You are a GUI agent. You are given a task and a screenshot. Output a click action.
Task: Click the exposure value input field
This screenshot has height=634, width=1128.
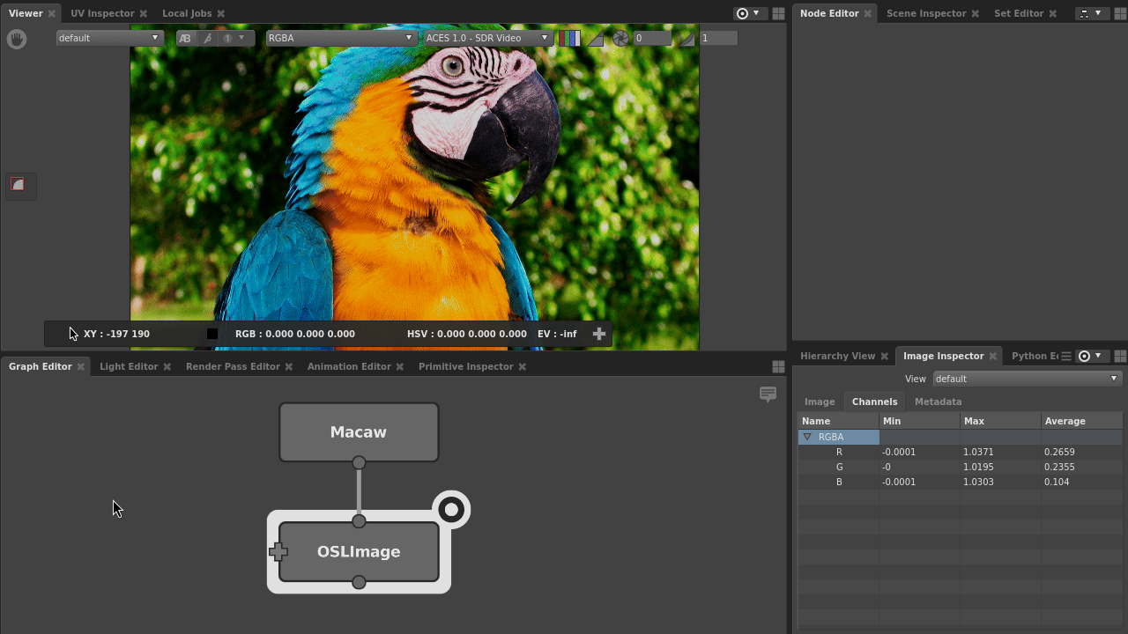(653, 38)
